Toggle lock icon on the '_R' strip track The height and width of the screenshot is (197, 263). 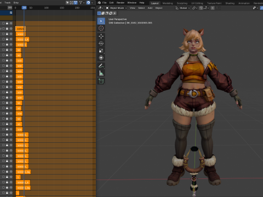[7, 39]
